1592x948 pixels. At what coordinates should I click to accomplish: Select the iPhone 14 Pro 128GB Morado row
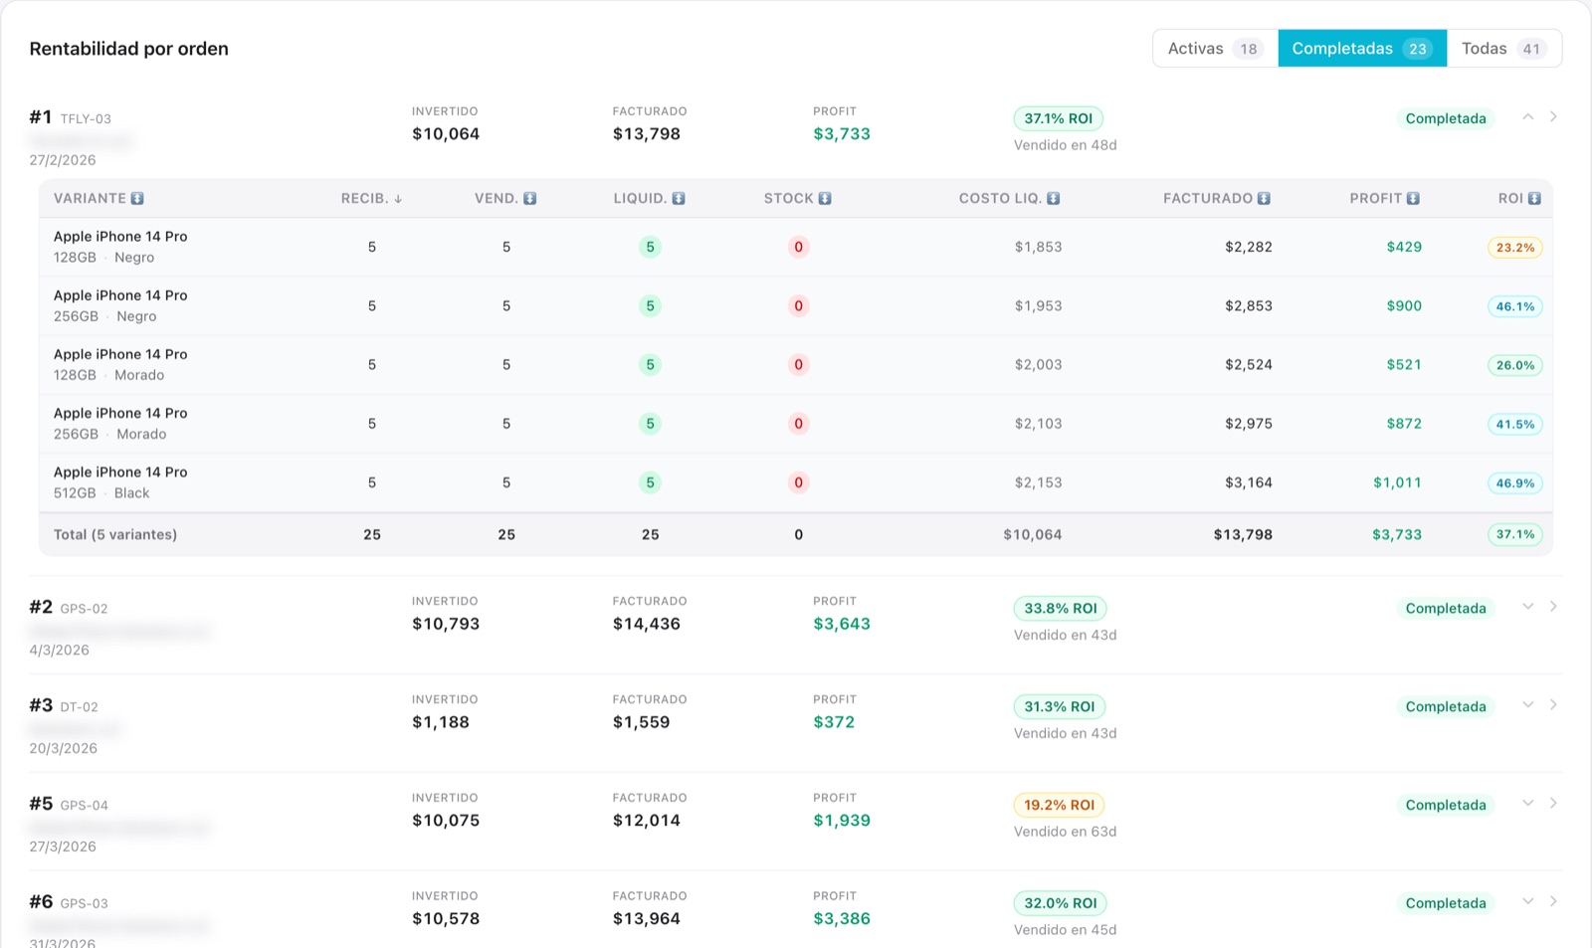click(x=796, y=364)
